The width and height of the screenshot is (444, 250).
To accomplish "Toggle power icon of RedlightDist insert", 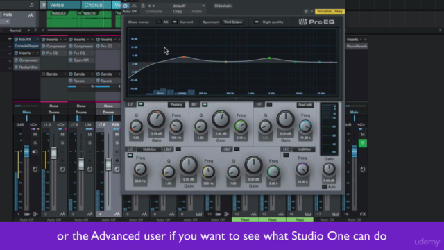I will pyautogui.click(x=16, y=67).
